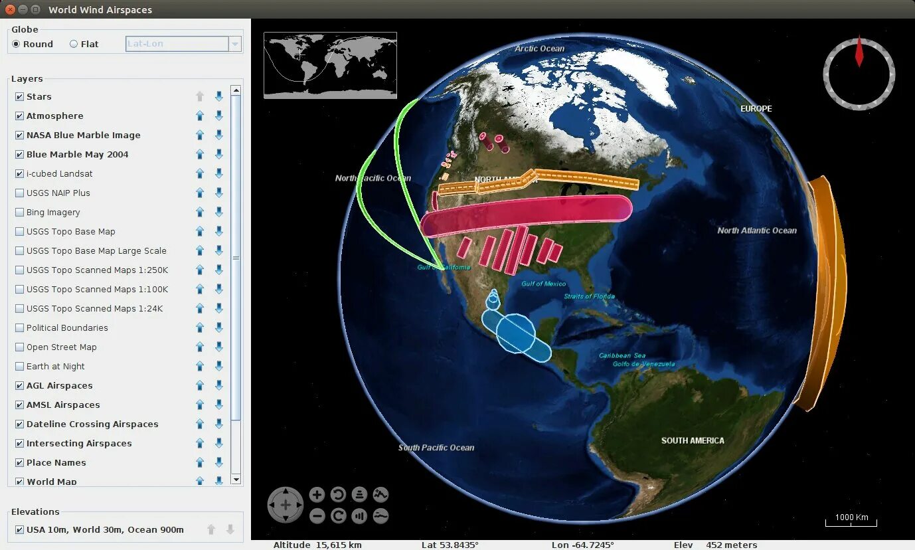Select the Flat globe radio button
Viewport: 915px width, 550px height.
point(74,43)
